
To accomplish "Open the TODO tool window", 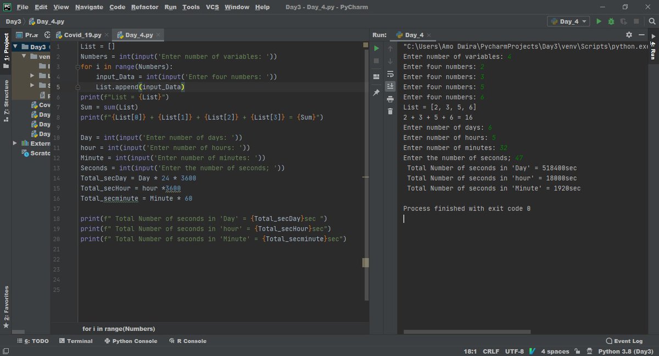I will 33,341.
